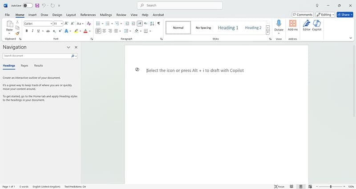
Task: Apply the Heading 1 style
Action: pyautogui.click(x=228, y=28)
